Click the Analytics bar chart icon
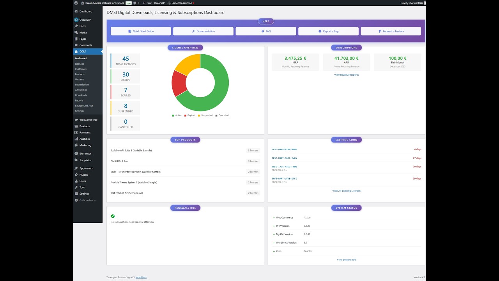Screen dimensions: 499x281 76,139
